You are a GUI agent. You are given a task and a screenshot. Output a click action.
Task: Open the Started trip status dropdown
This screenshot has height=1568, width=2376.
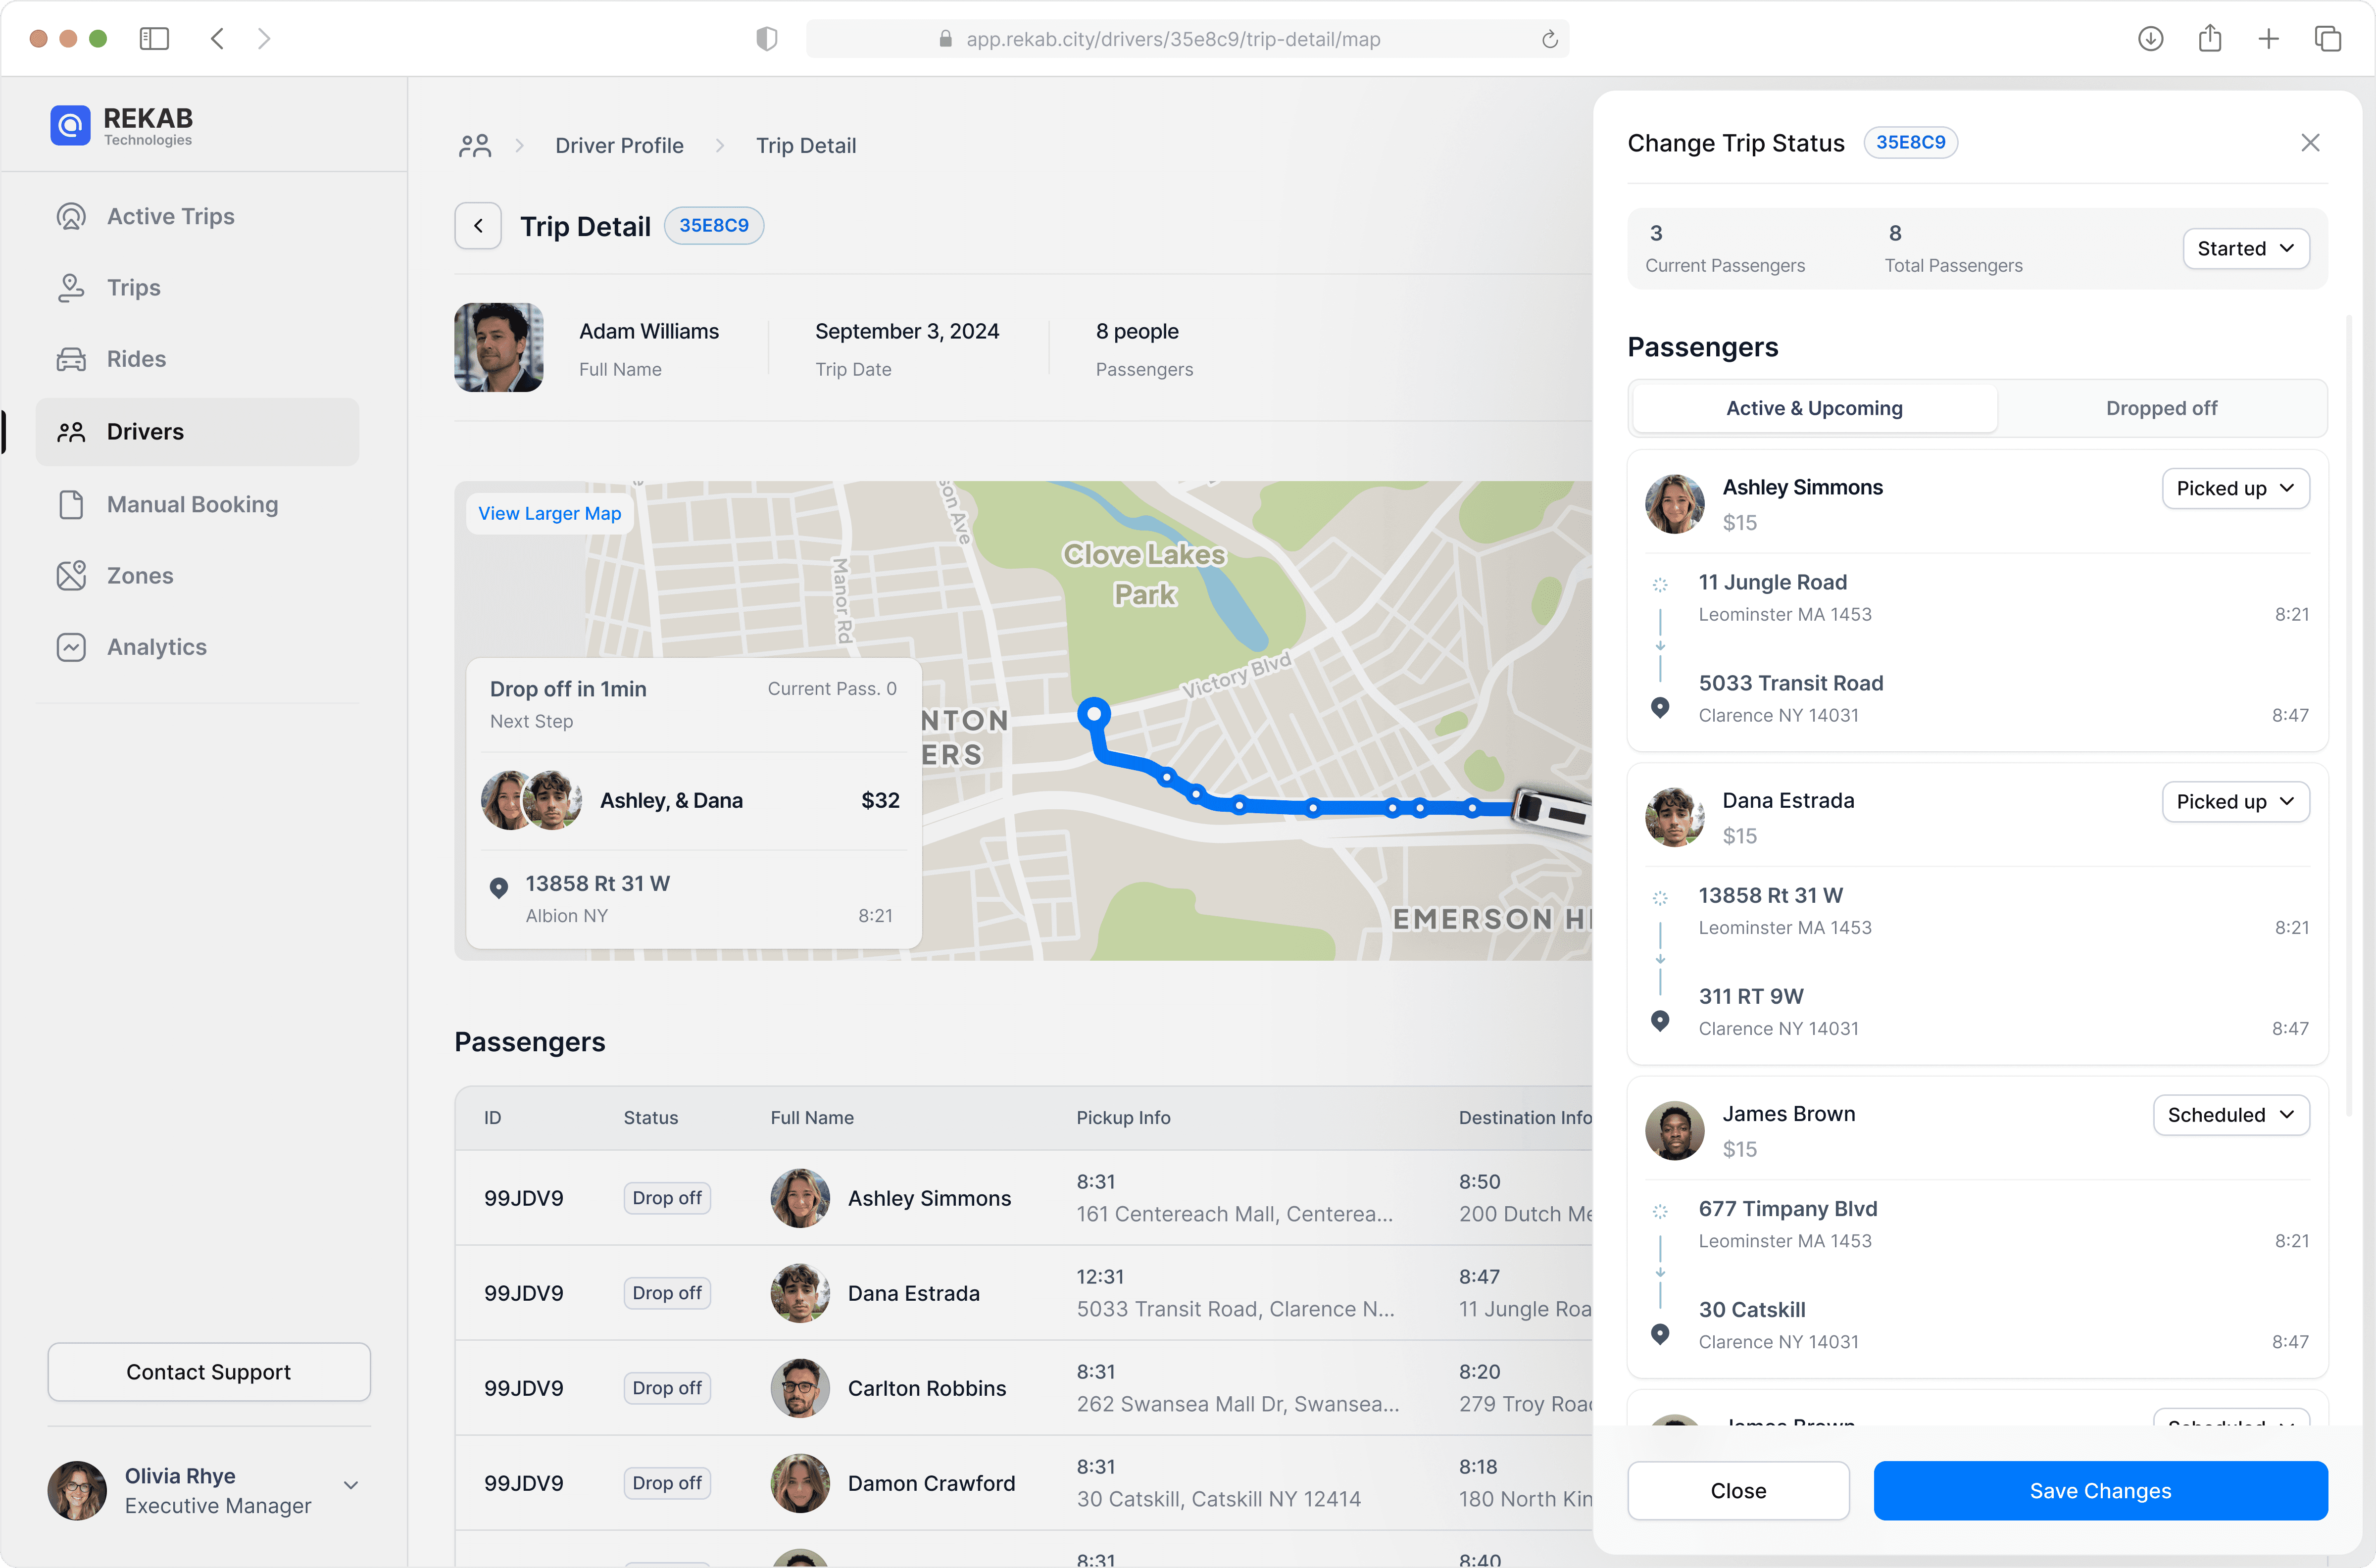pos(2245,249)
